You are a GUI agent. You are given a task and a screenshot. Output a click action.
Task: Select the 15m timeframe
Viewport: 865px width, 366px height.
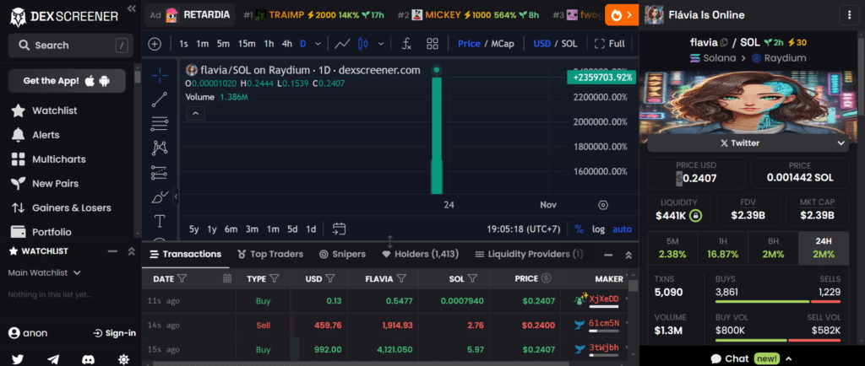247,44
